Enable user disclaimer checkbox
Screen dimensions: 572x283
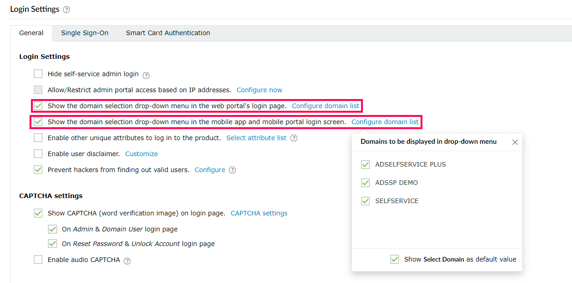pos(38,154)
